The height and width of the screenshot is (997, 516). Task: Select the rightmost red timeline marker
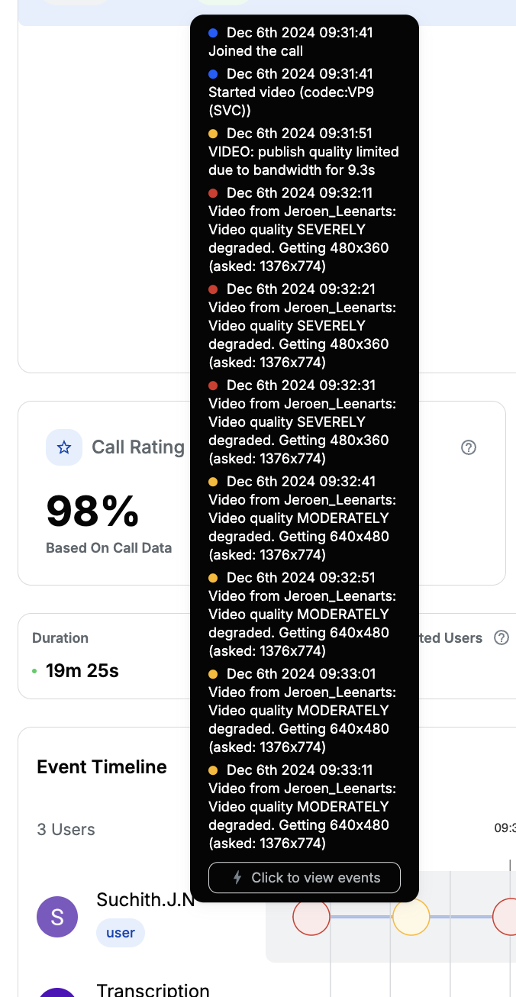[x=507, y=916]
